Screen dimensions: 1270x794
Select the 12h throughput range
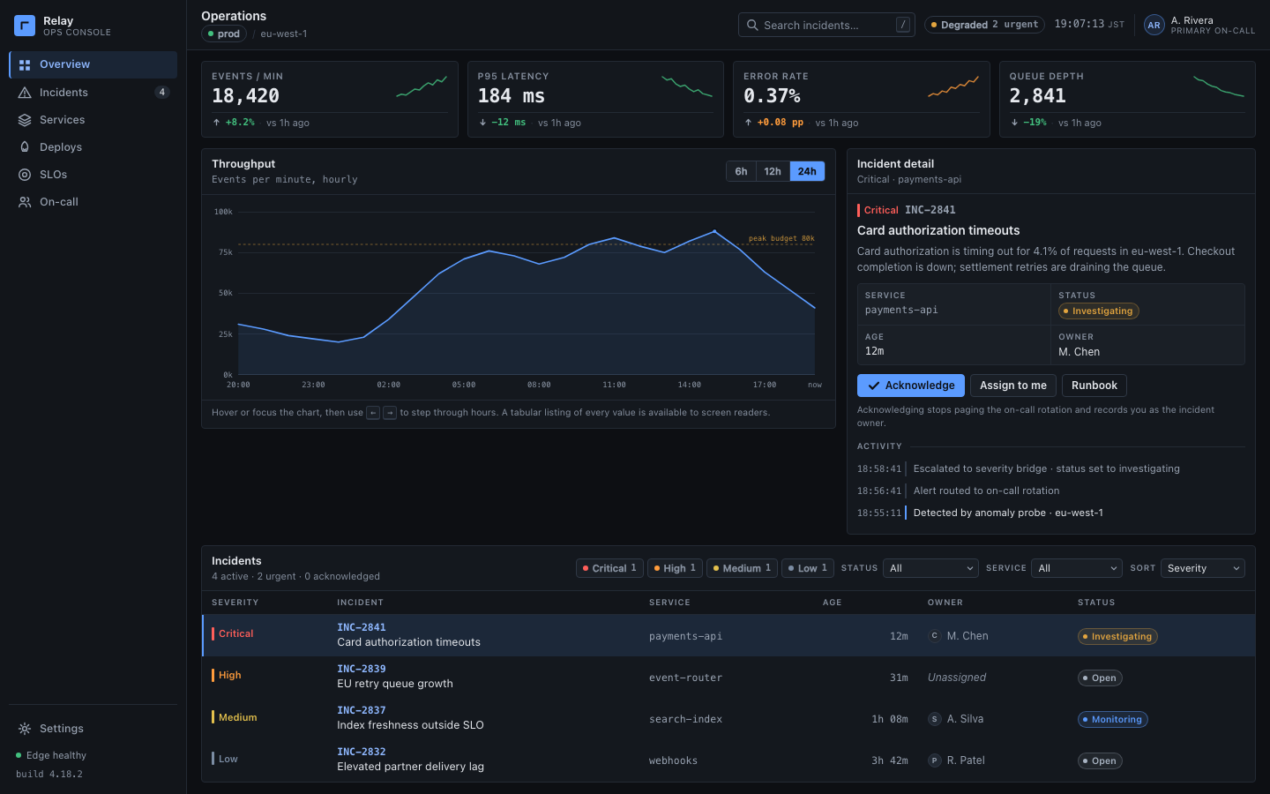click(x=773, y=171)
